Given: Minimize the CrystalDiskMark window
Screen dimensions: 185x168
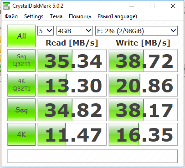Looking at the screenshot, I should pos(132,6).
